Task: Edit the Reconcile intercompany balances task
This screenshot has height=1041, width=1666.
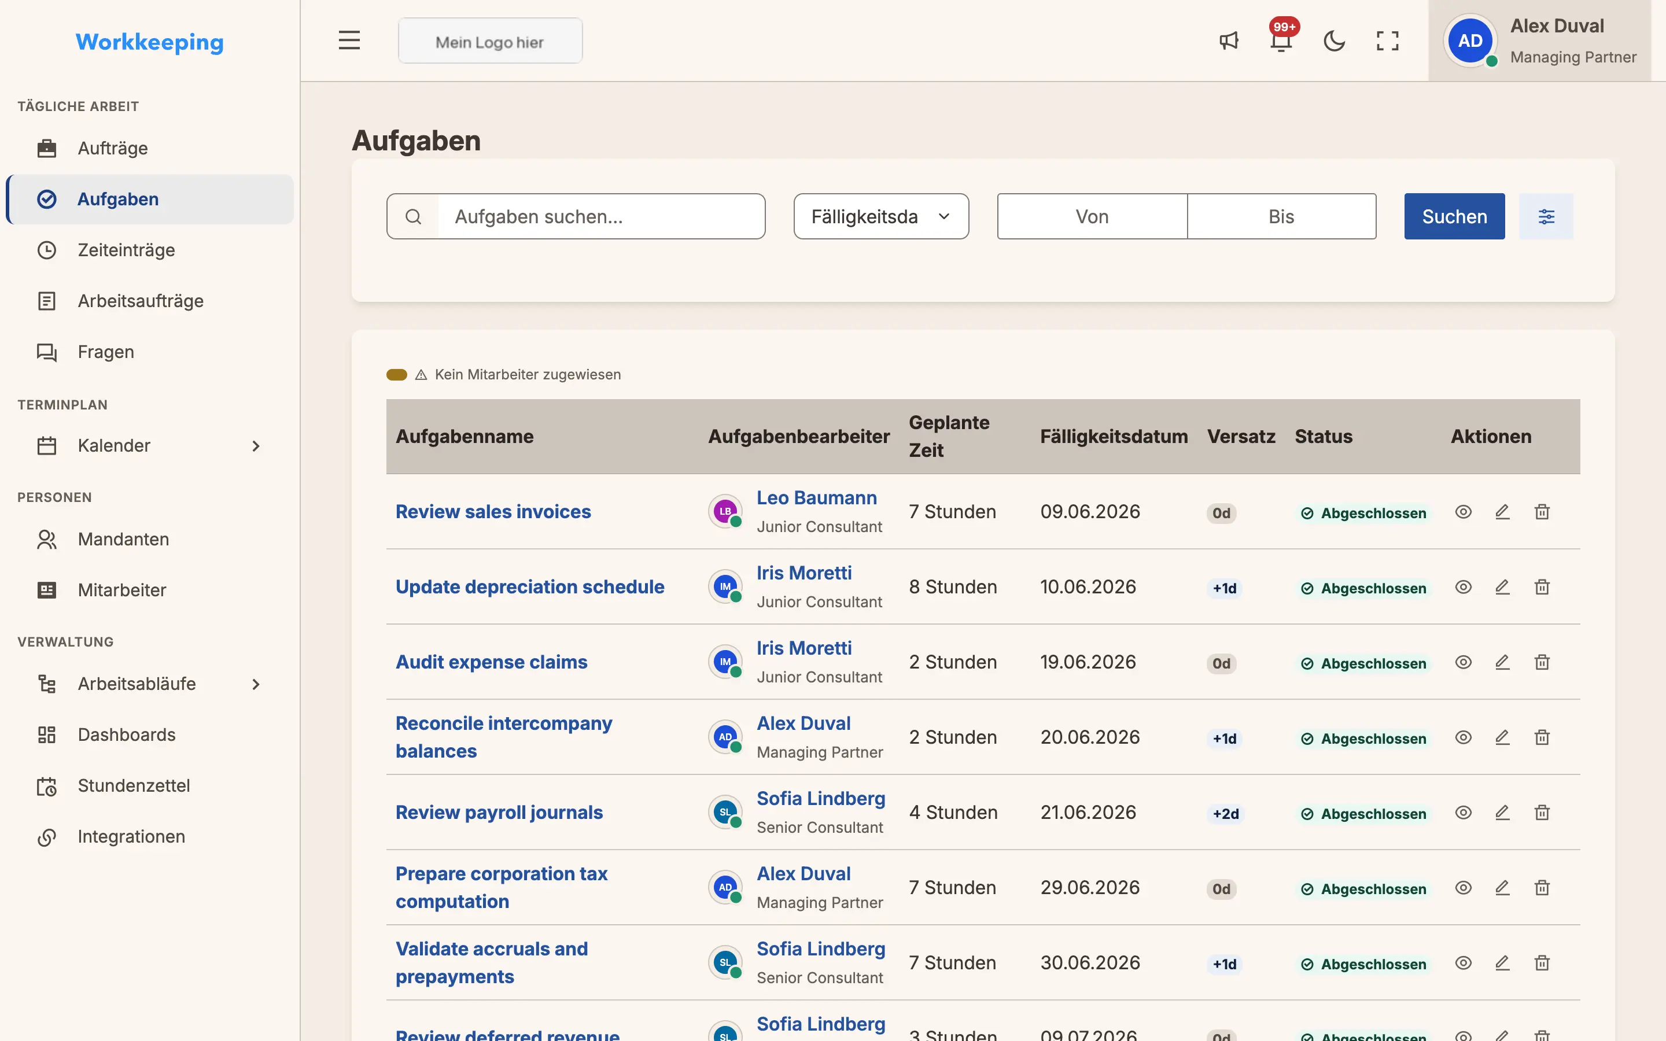Action: (x=1502, y=737)
